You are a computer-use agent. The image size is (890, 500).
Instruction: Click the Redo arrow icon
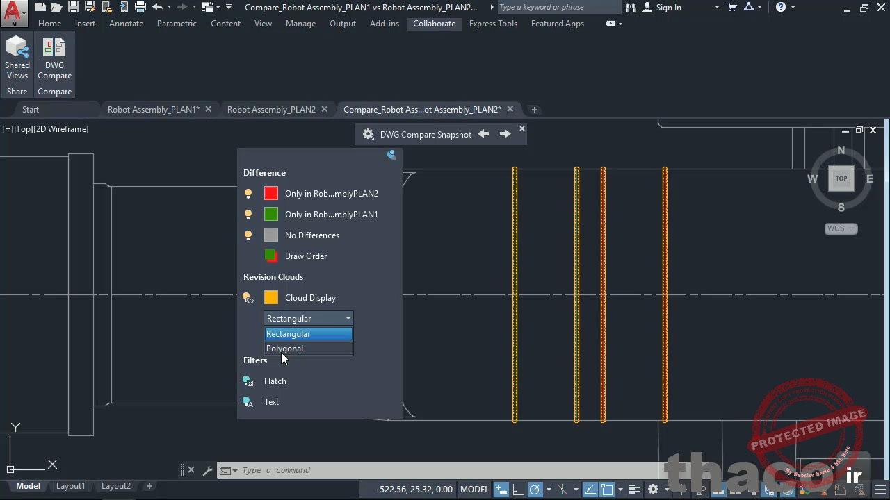pos(182,7)
